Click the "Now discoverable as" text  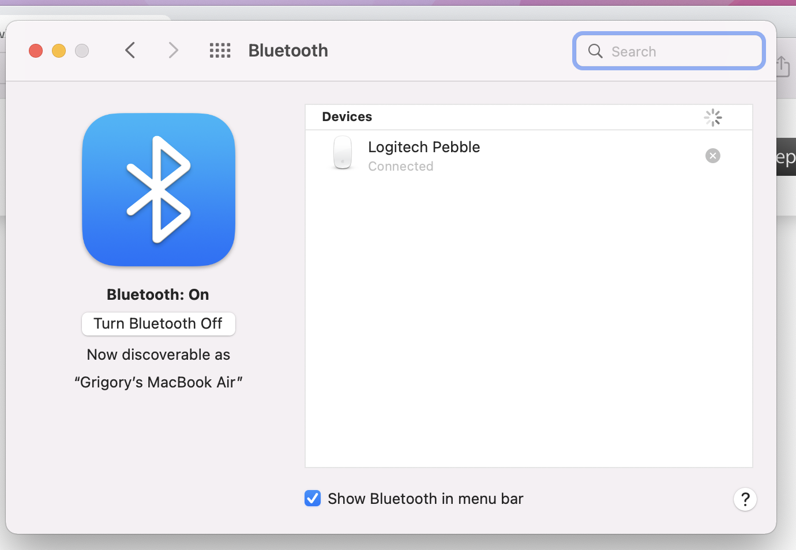159,355
